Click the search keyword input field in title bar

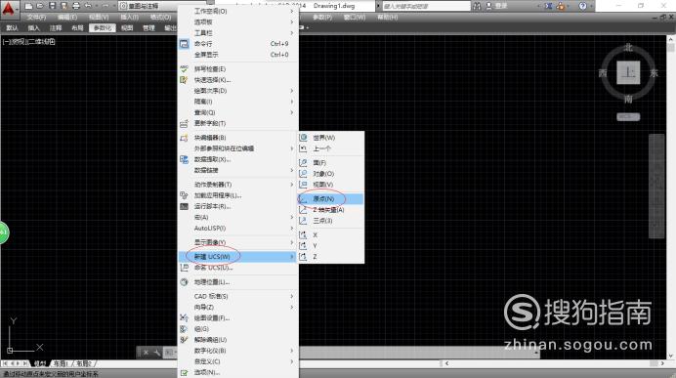pos(426,6)
